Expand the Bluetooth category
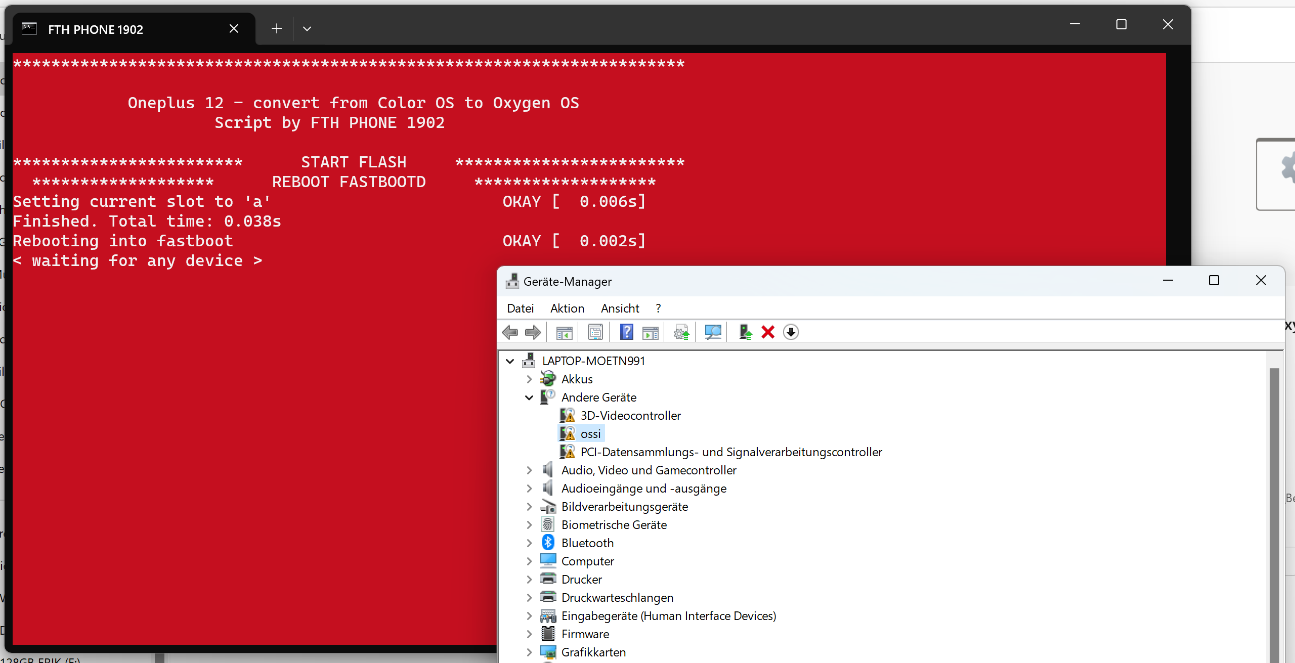1295x663 pixels. (x=529, y=543)
